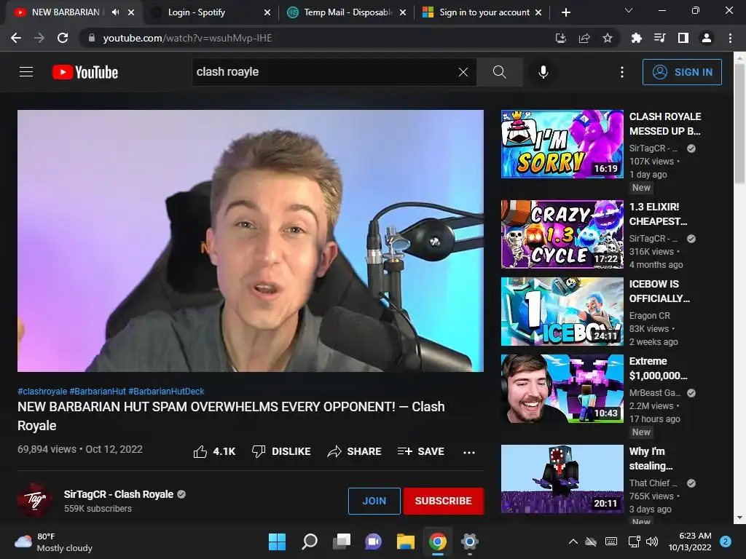The width and height of the screenshot is (746, 559).
Task: Click the #BarbarianHutDeck hashtag
Action: [x=166, y=391]
